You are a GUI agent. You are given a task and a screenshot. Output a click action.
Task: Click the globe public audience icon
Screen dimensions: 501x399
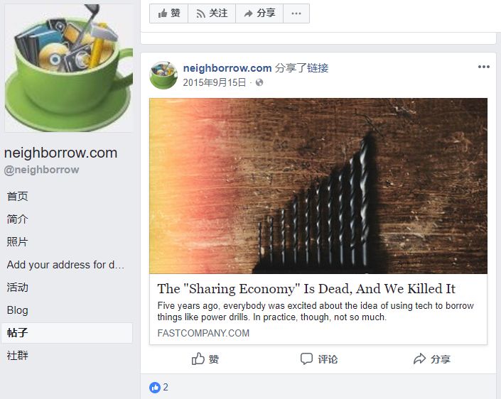[259, 82]
